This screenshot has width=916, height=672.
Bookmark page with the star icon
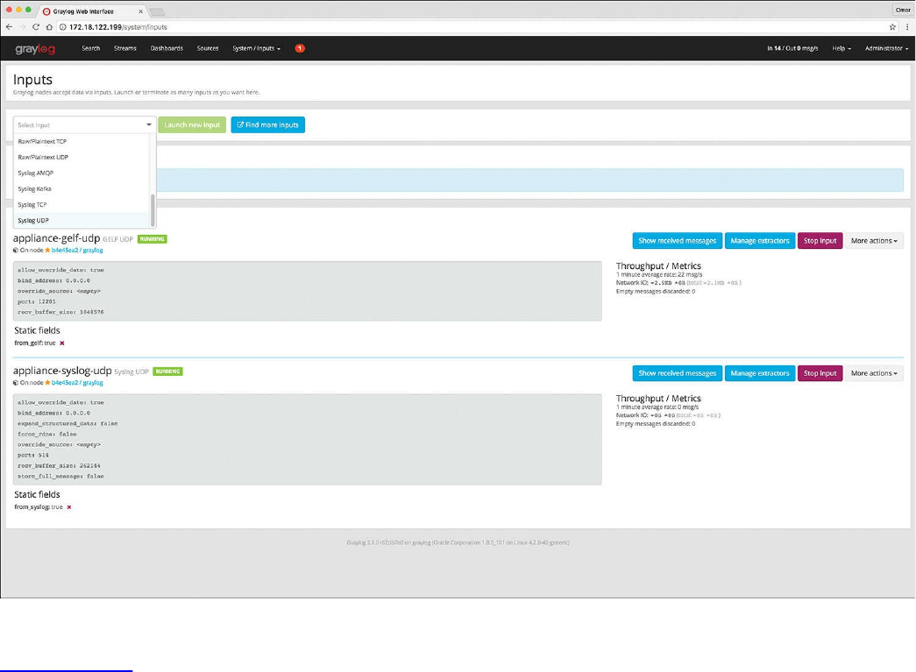892,27
